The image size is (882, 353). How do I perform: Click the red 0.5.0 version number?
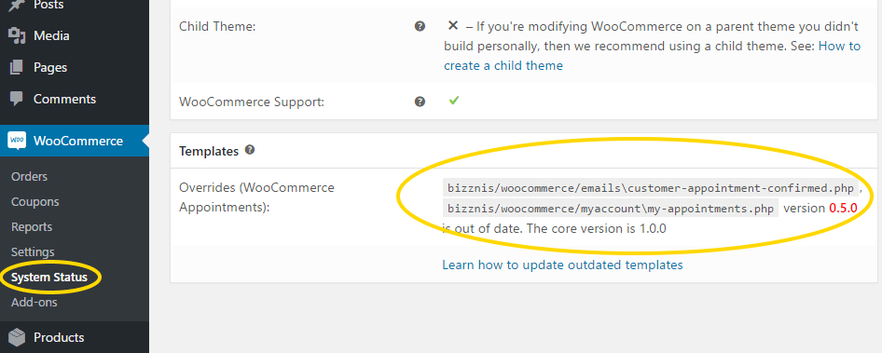[x=843, y=208]
